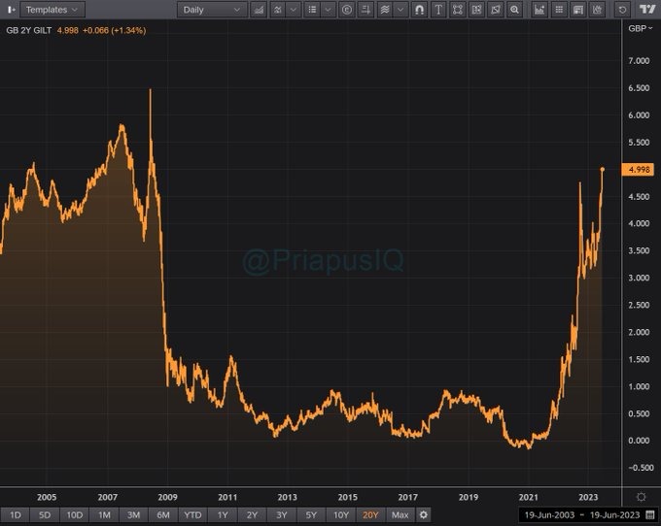Click the chart alerts icon
This screenshot has height=526, width=661.
click(597, 10)
